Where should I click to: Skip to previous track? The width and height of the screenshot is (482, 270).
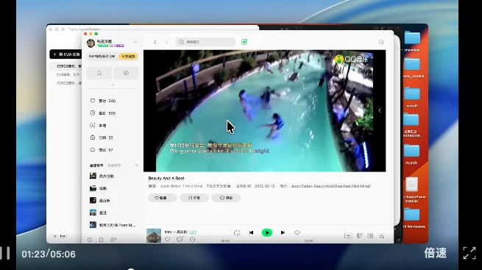click(251, 232)
